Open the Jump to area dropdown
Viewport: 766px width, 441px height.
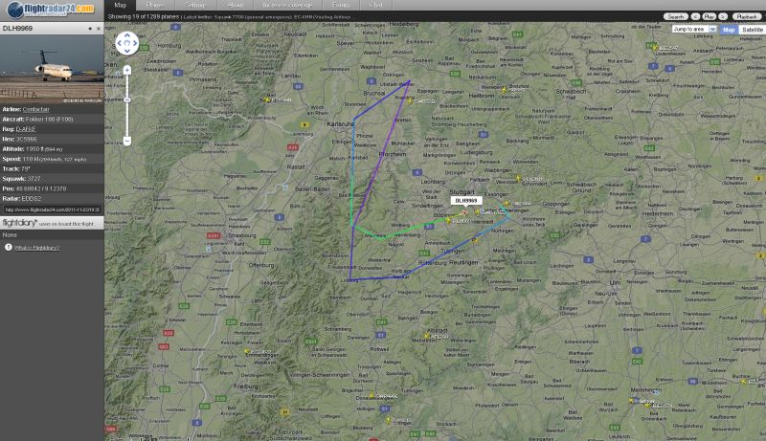pyautogui.click(x=694, y=30)
